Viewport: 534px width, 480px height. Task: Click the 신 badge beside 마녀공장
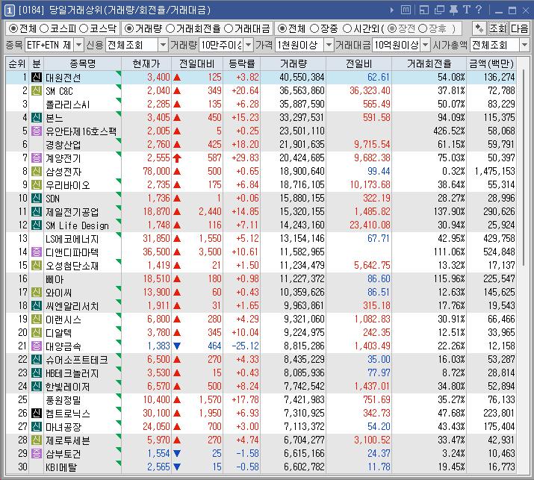coord(36,426)
